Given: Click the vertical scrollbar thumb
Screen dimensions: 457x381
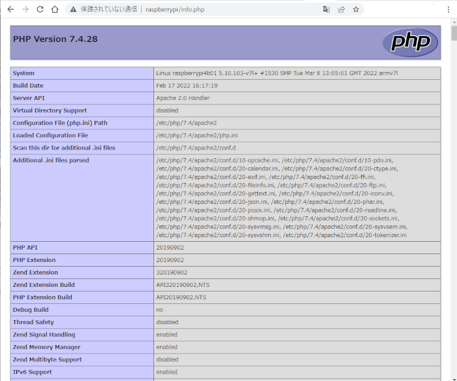Looking at the screenshot, I should 453,34.
